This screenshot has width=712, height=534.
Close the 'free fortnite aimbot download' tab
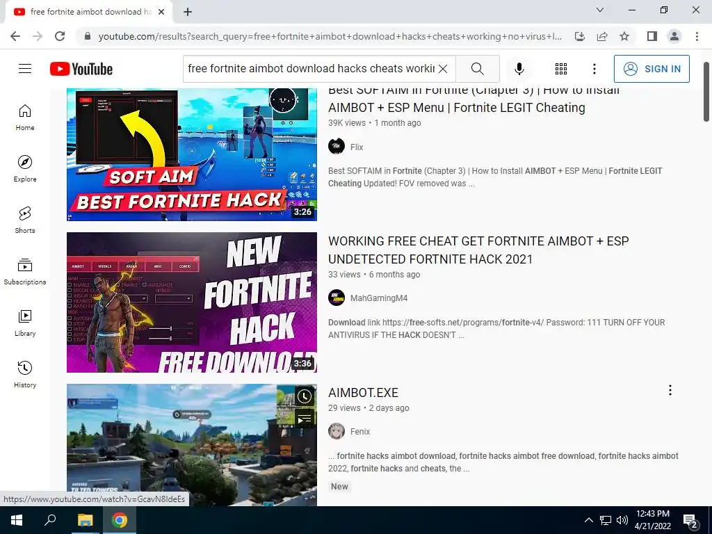161,13
